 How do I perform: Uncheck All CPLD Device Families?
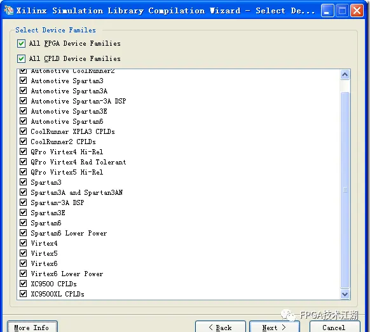[21, 58]
